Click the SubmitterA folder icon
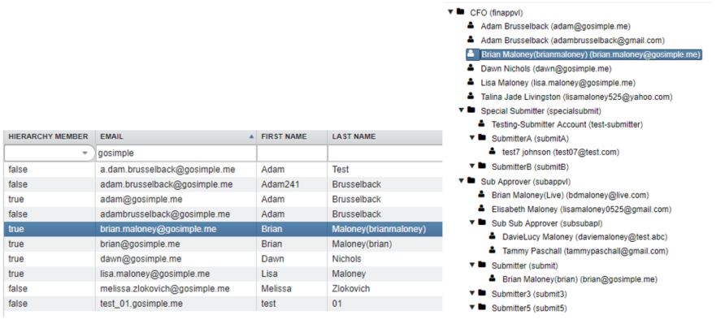 click(481, 138)
